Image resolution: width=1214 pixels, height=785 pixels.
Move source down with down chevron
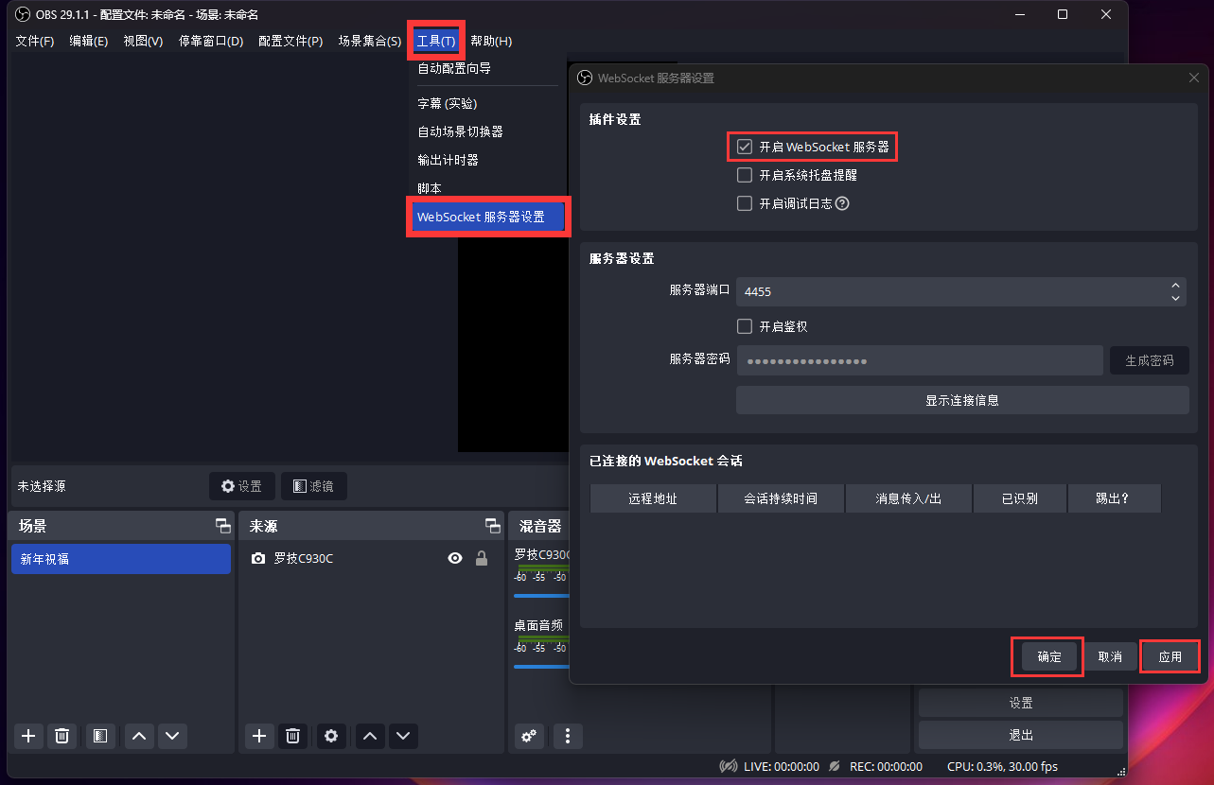pos(403,736)
